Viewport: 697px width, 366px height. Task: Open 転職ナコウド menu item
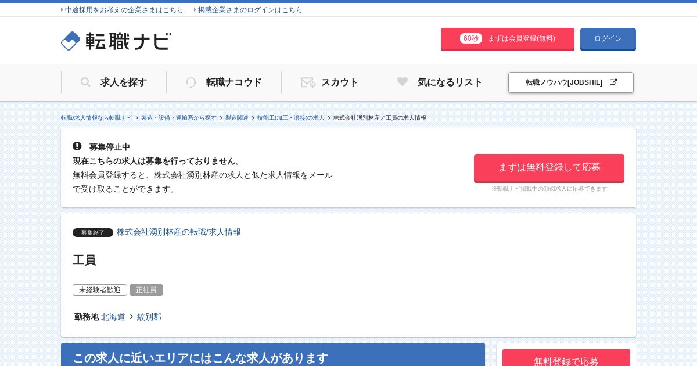point(224,82)
